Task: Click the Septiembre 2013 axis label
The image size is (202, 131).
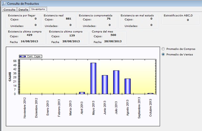Action: pyautogui.click(x=139, y=108)
